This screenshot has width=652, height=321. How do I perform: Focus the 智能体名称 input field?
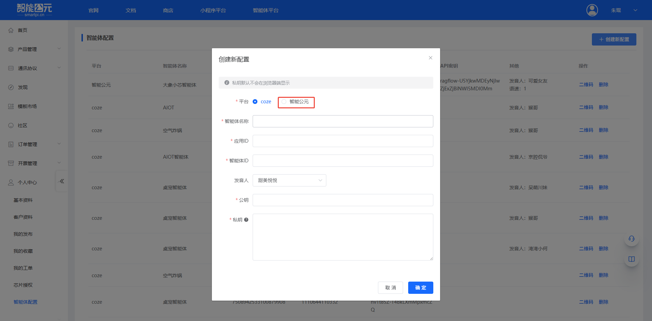[x=343, y=121]
